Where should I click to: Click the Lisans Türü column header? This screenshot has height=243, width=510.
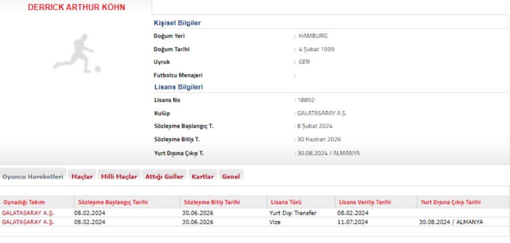(286, 202)
